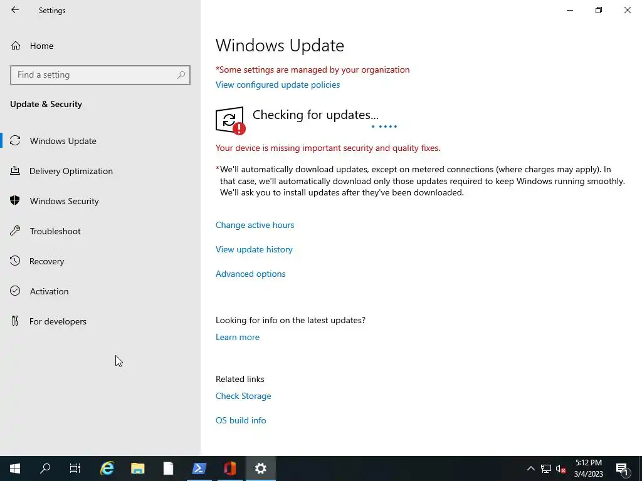Show hidden system tray icons
Viewport: 642px width, 481px height.
click(x=530, y=468)
